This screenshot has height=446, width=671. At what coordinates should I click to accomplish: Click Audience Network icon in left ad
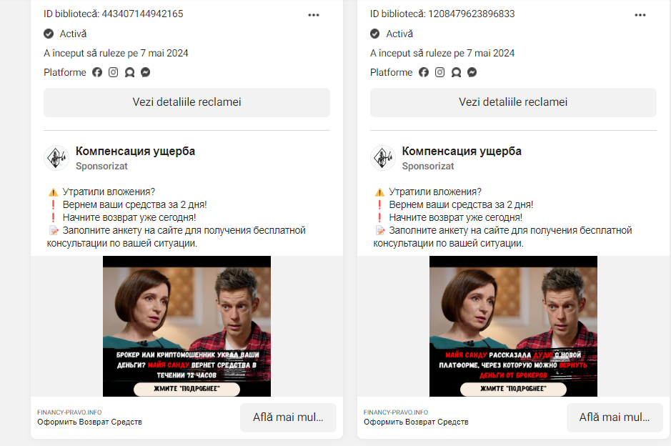[129, 72]
